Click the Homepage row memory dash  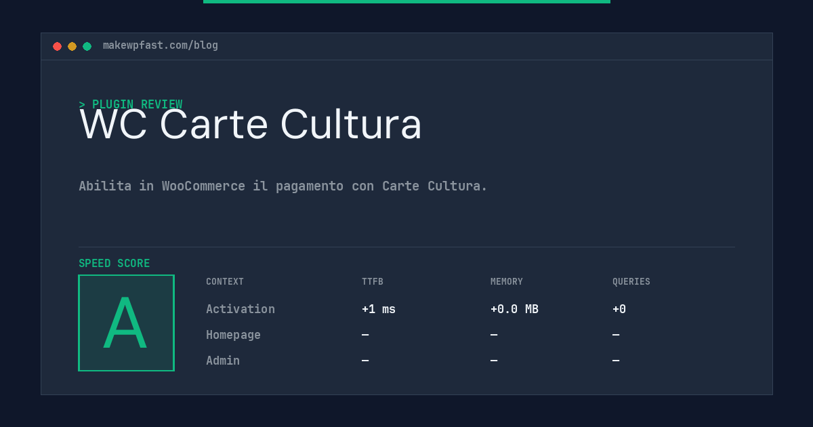[x=494, y=335]
